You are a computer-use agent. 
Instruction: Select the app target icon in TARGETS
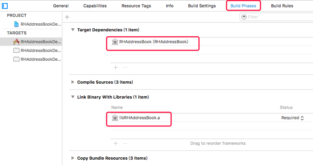(x=16, y=42)
